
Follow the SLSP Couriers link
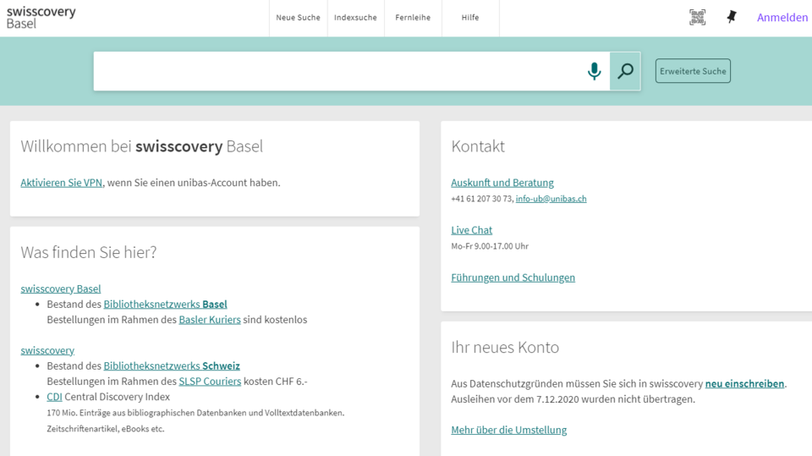click(x=210, y=382)
